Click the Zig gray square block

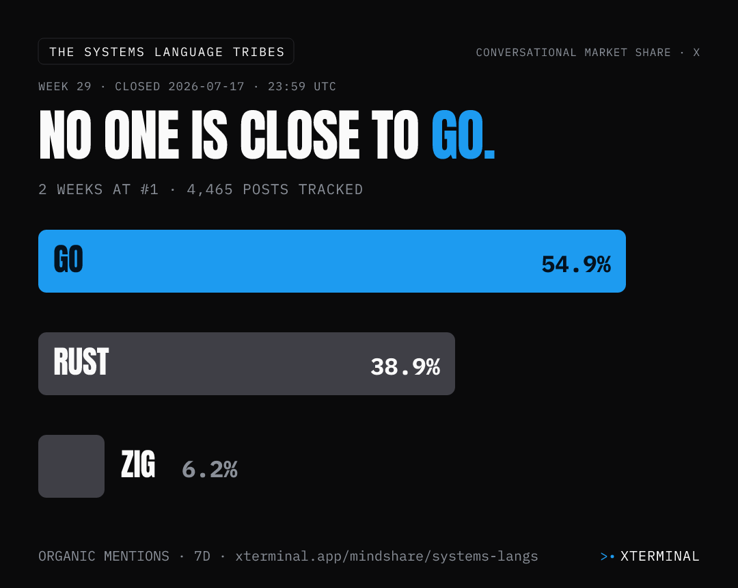[x=71, y=466]
